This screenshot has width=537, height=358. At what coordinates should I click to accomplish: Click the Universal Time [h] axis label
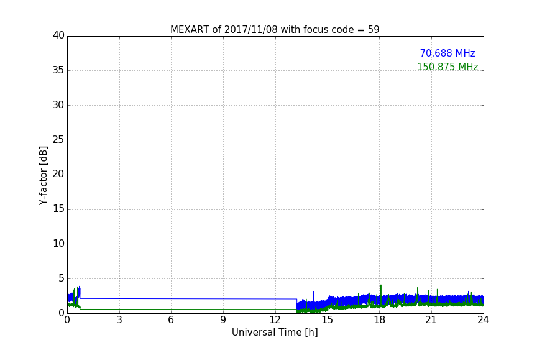point(275,333)
